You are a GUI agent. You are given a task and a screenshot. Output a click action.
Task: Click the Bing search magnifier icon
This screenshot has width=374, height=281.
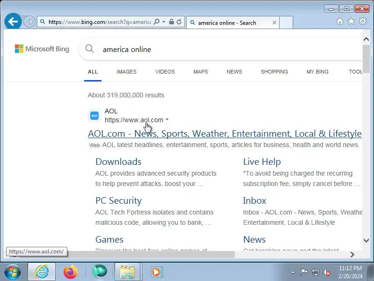89,49
